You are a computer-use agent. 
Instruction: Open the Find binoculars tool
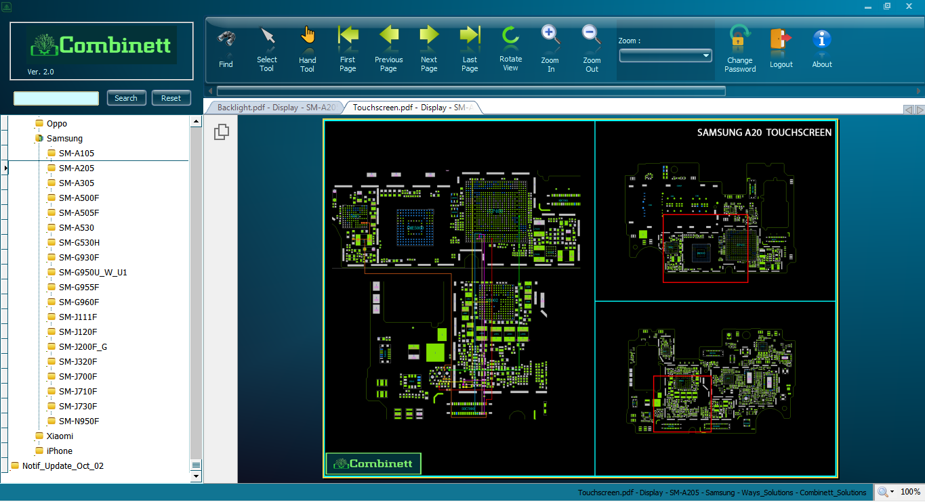click(226, 47)
